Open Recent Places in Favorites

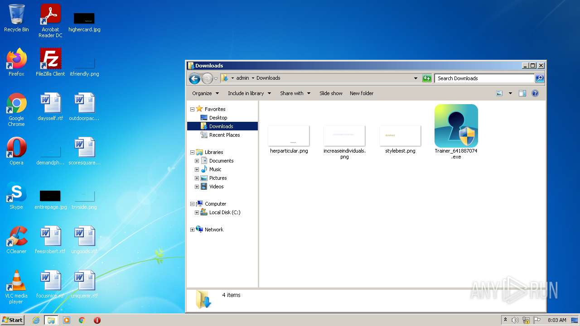[x=224, y=135]
